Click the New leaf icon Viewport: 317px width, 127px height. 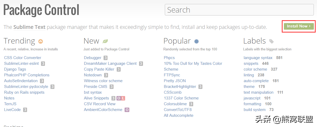(105, 41)
